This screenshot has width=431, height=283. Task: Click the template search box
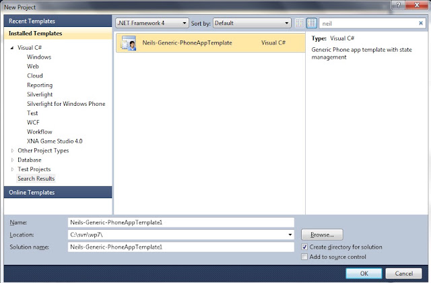[368, 24]
